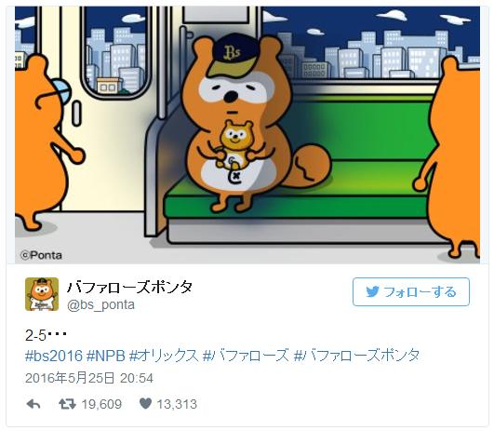
Task: Open the @bs_ponta handle link
Action: click(100, 304)
